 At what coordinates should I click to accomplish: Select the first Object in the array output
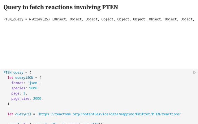(x=60, y=19)
